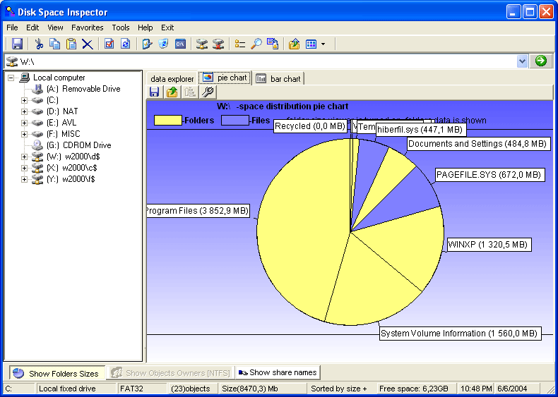Click the Paste clipboard icon
Viewport: 558px width, 397px height.
tap(71, 44)
